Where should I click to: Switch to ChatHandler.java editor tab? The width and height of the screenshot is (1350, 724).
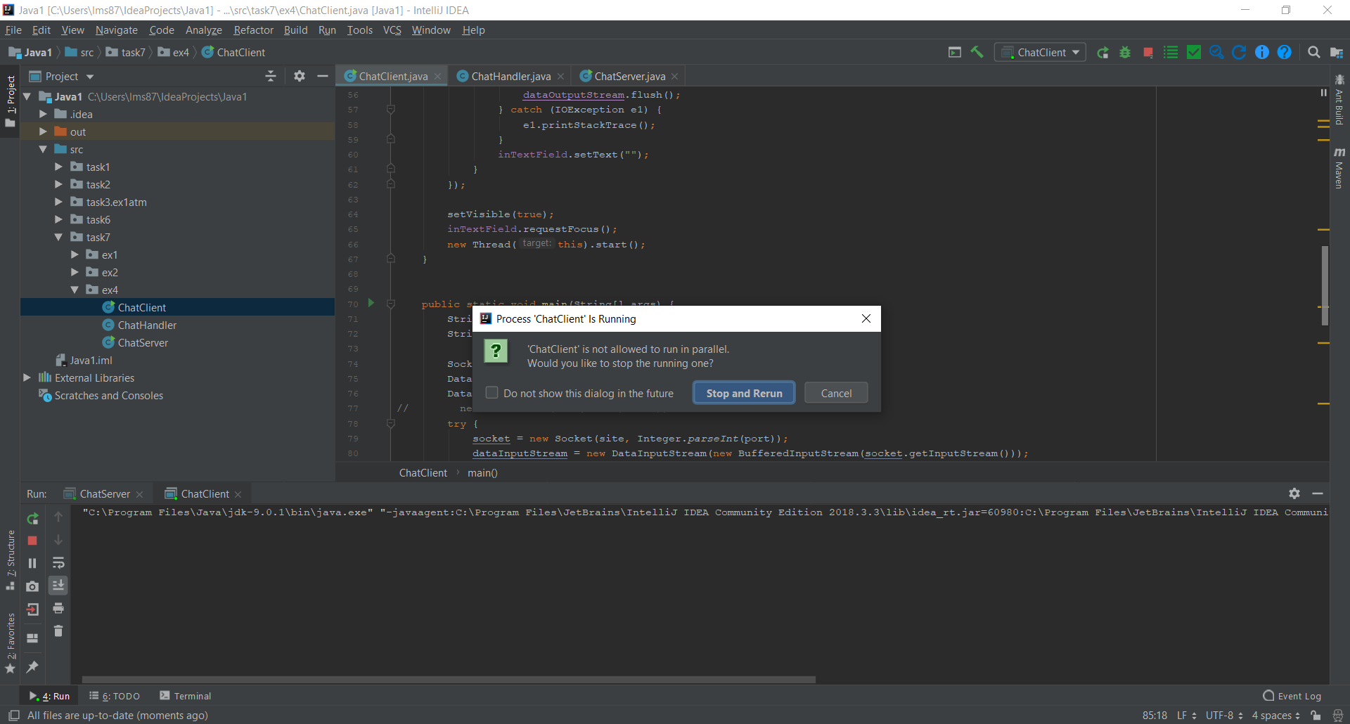[510, 76]
